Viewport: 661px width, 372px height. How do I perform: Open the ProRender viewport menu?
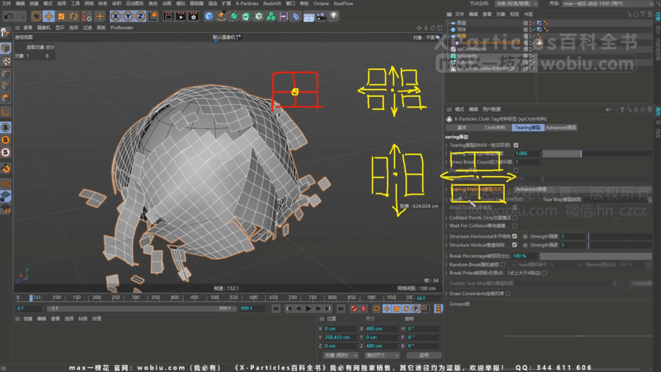point(121,28)
